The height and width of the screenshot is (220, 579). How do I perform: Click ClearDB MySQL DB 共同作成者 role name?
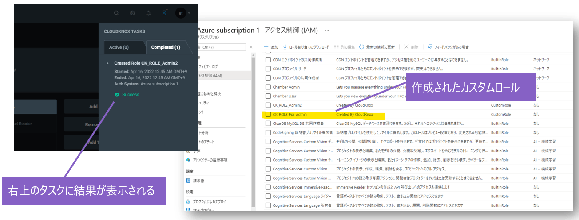[x=298, y=124]
